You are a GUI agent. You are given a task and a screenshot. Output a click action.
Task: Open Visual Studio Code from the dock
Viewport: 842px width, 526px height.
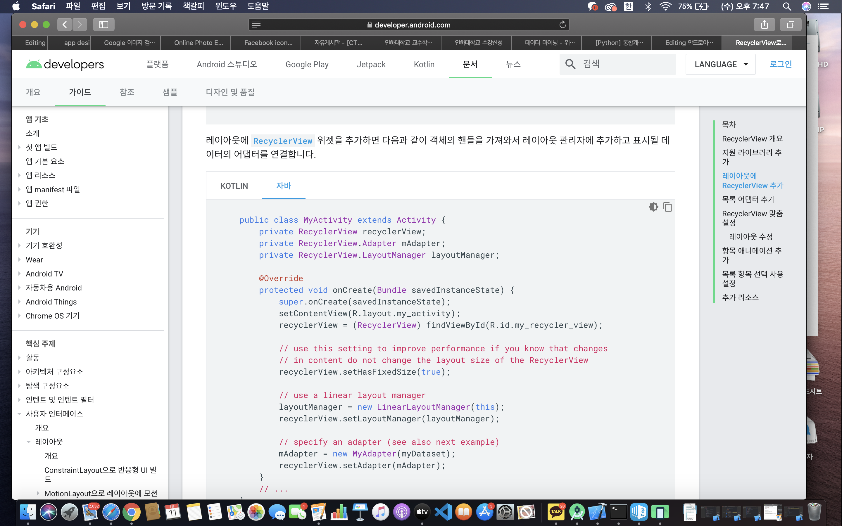coord(443,512)
